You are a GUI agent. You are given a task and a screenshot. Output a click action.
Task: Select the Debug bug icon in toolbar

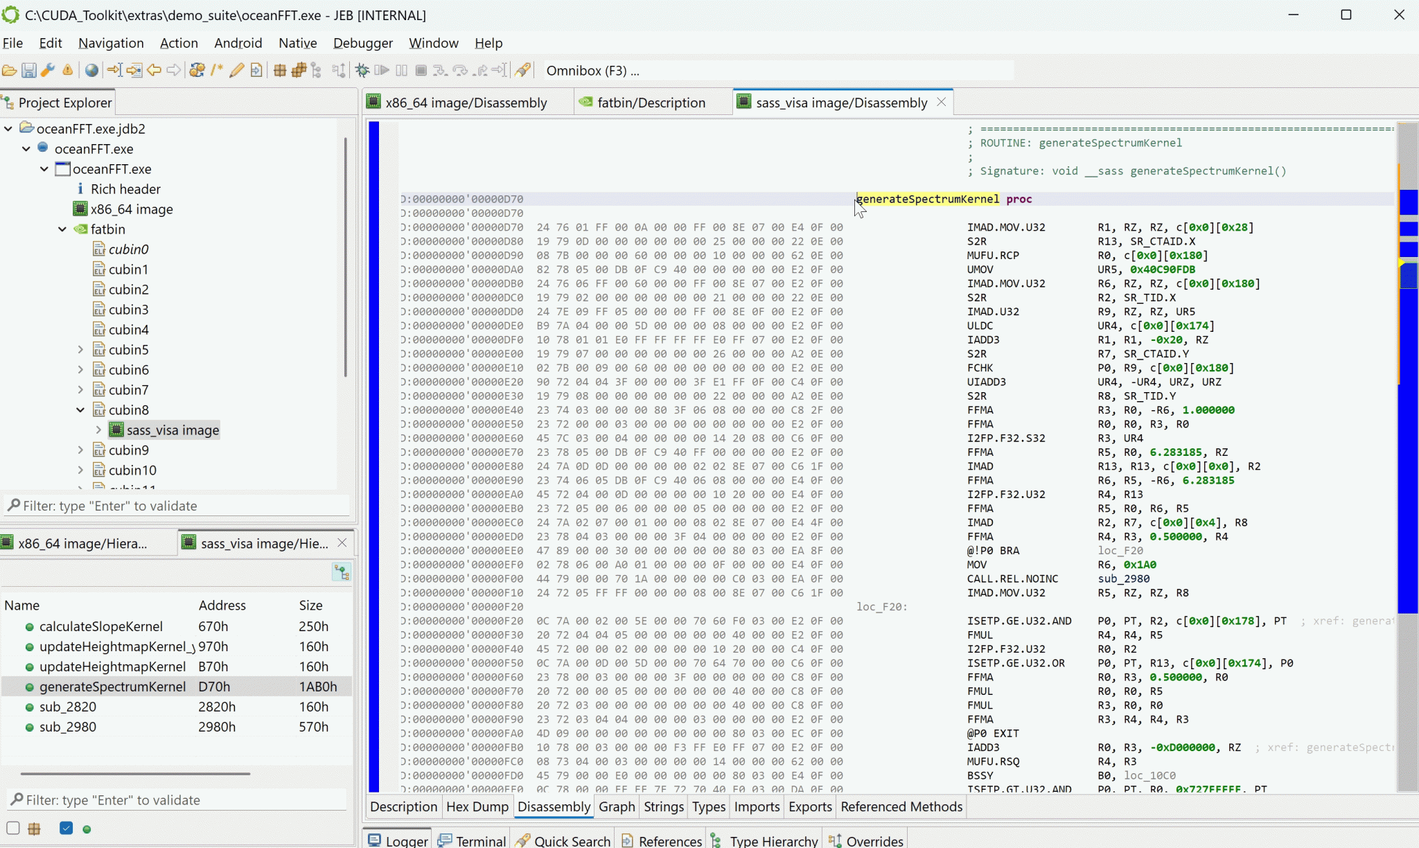362,70
